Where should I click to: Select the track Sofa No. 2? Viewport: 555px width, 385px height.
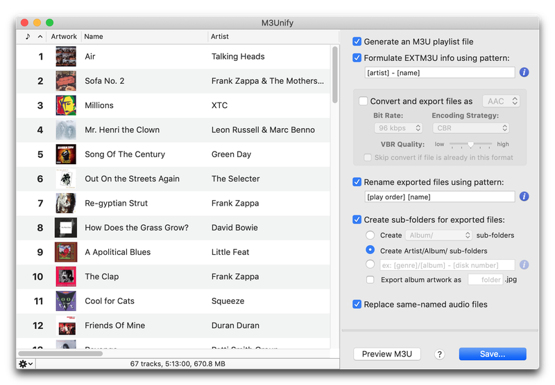[105, 81]
